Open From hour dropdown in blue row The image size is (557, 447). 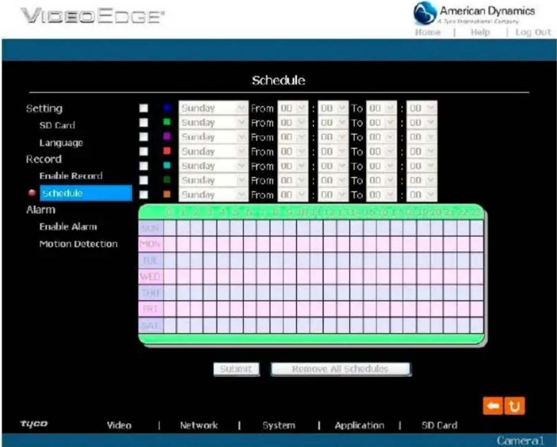click(293, 108)
